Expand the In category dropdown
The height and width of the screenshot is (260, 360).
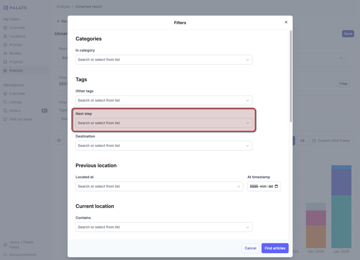coord(248,60)
